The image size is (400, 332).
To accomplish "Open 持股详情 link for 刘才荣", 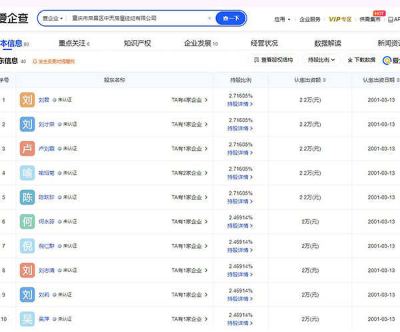I will (x=239, y=129).
